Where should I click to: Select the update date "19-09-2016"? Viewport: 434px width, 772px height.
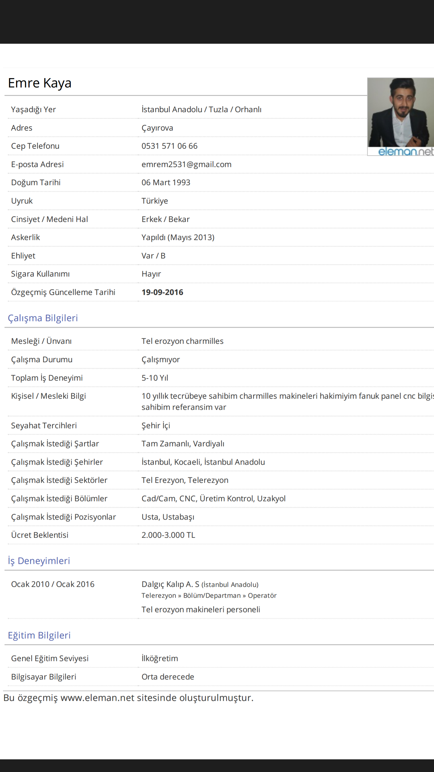coord(162,292)
